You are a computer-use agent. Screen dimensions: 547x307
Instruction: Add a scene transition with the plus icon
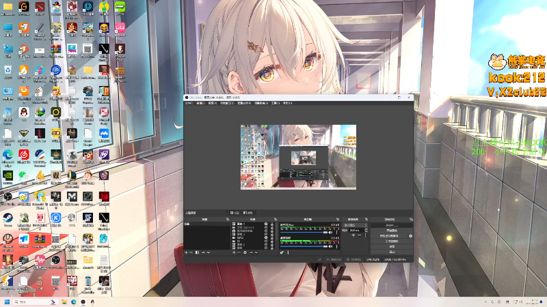tap(353, 235)
